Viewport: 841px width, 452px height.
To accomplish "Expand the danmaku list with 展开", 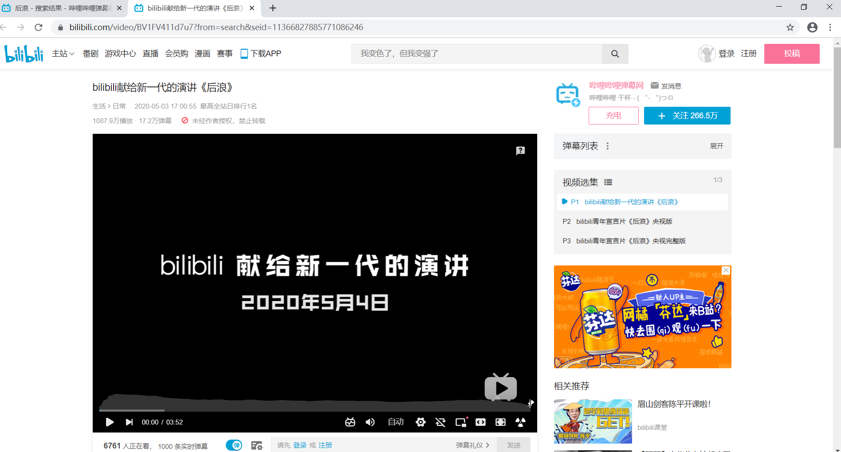I will [716, 146].
